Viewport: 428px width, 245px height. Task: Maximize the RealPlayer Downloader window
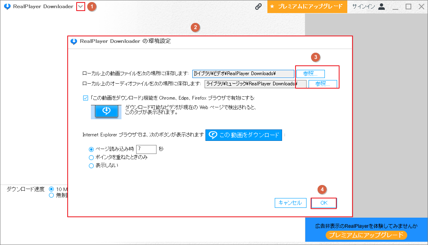pos(408,7)
